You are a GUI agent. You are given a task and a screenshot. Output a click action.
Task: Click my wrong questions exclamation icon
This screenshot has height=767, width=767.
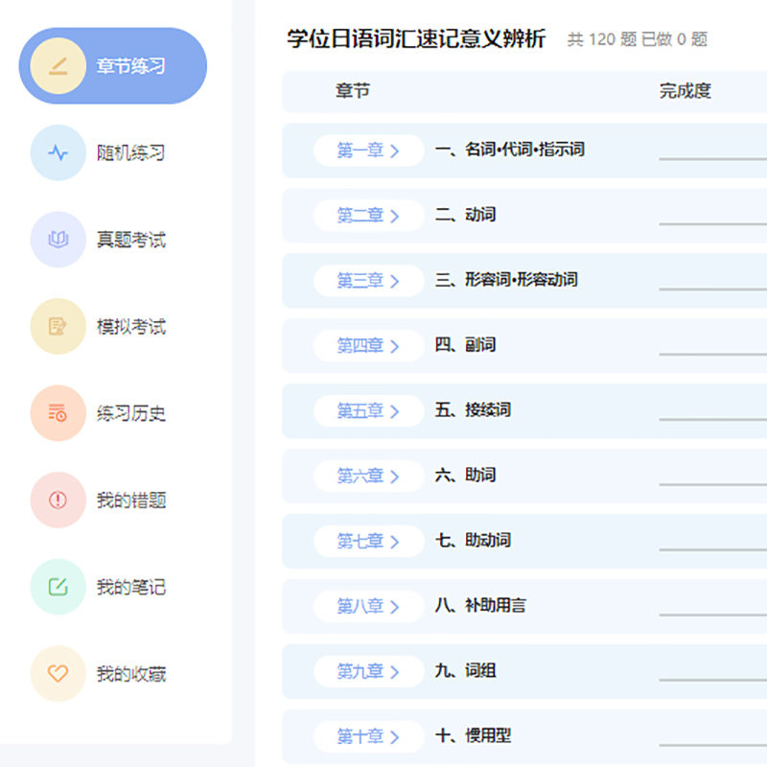point(58,500)
